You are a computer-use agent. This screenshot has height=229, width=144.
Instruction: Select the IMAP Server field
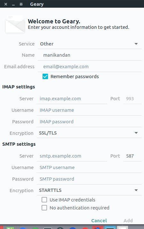[72, 99]
